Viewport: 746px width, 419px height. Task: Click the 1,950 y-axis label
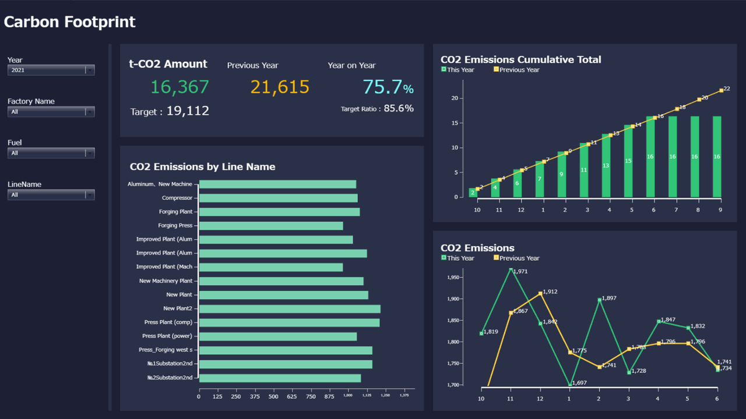pyautogui.click(x=454, y=278)
